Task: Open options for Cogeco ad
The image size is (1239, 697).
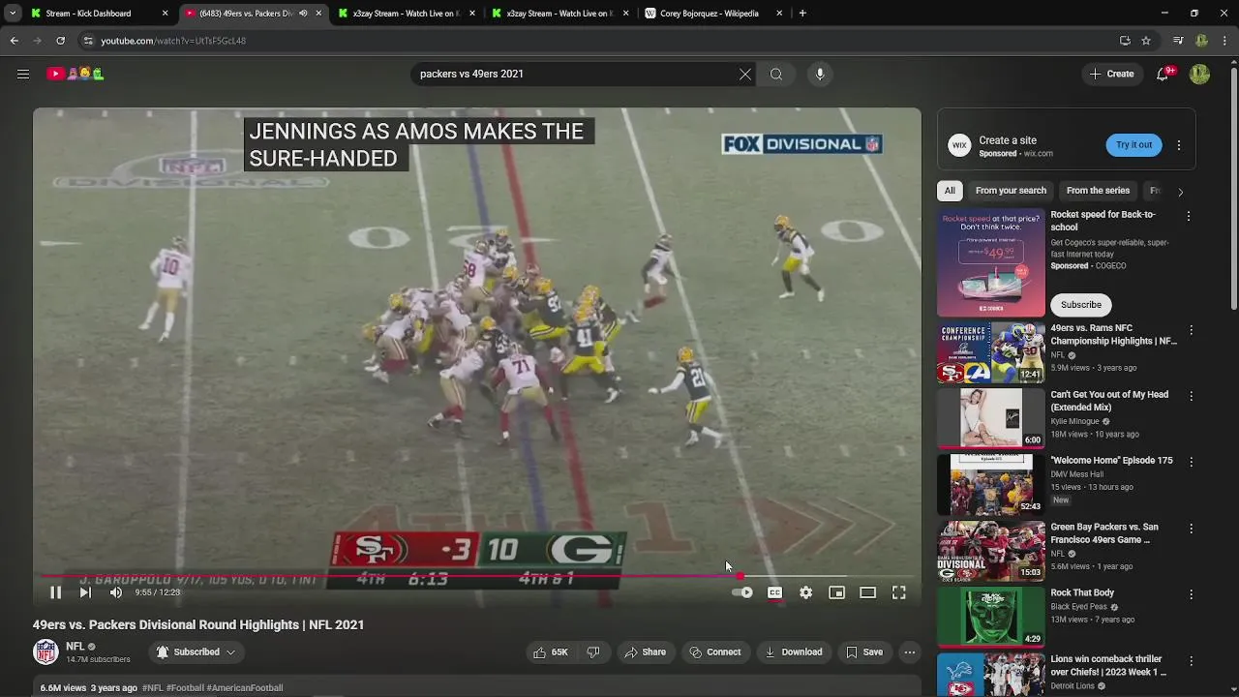Action: pos(1189,217)
